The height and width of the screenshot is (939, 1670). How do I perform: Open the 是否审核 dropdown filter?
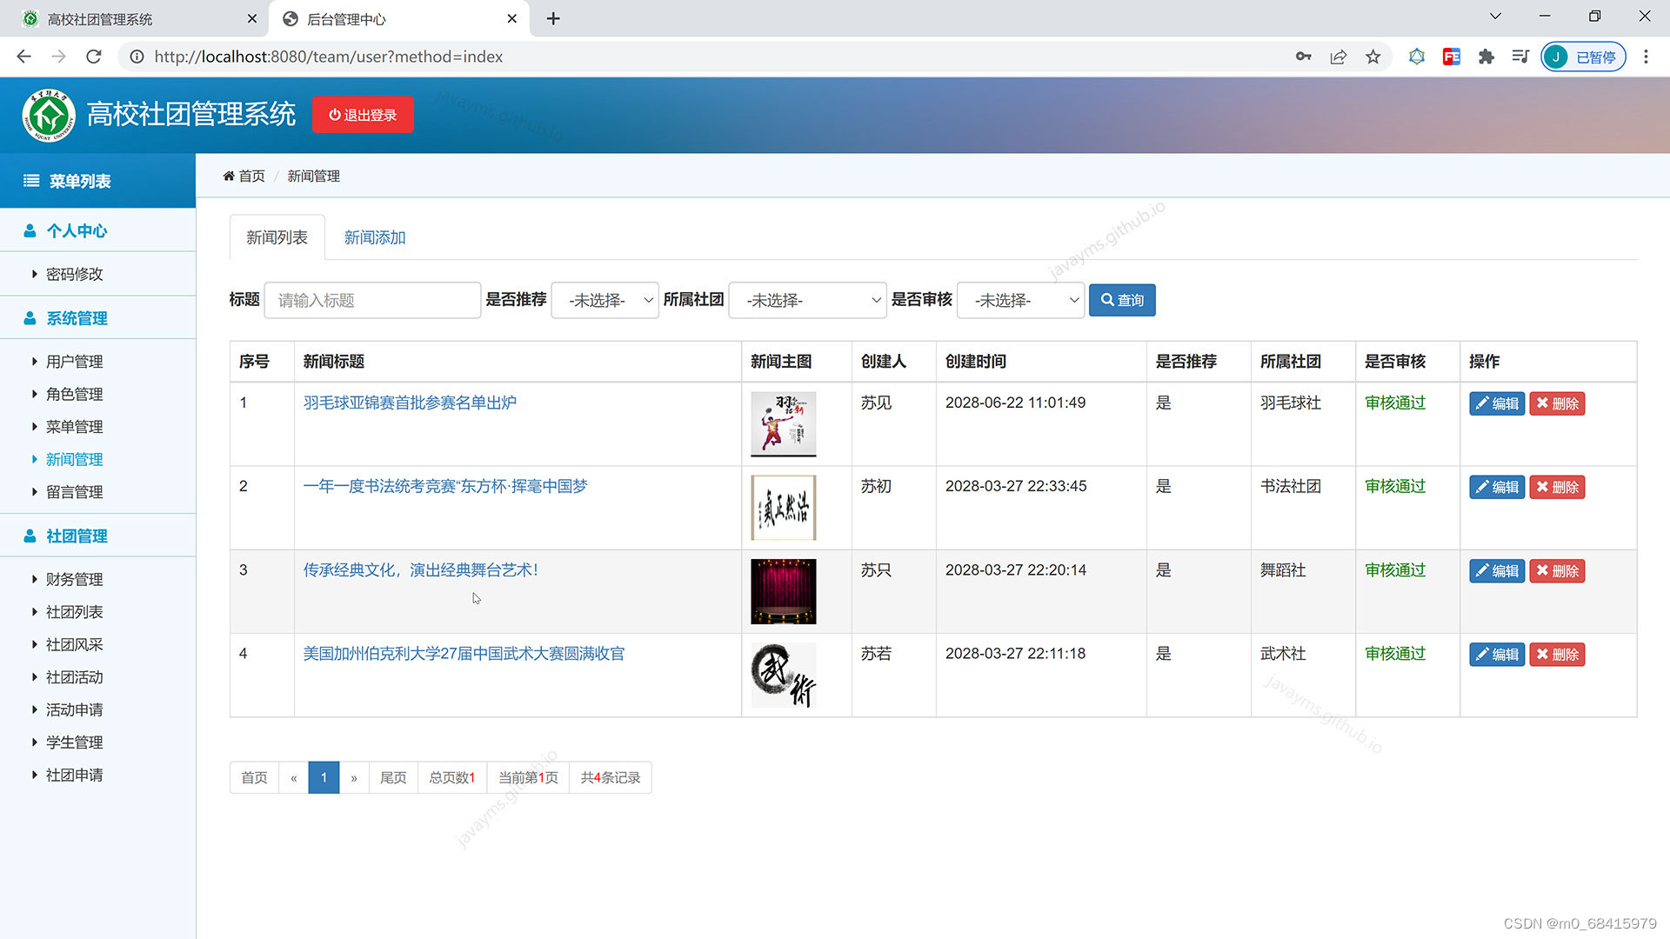tap(1020, 300)
